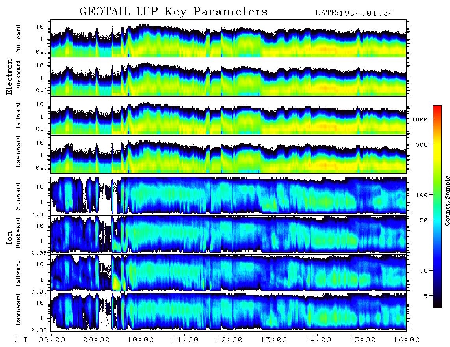Click the '12:00' time label
The image size is (450, 347).
[229, 340]
